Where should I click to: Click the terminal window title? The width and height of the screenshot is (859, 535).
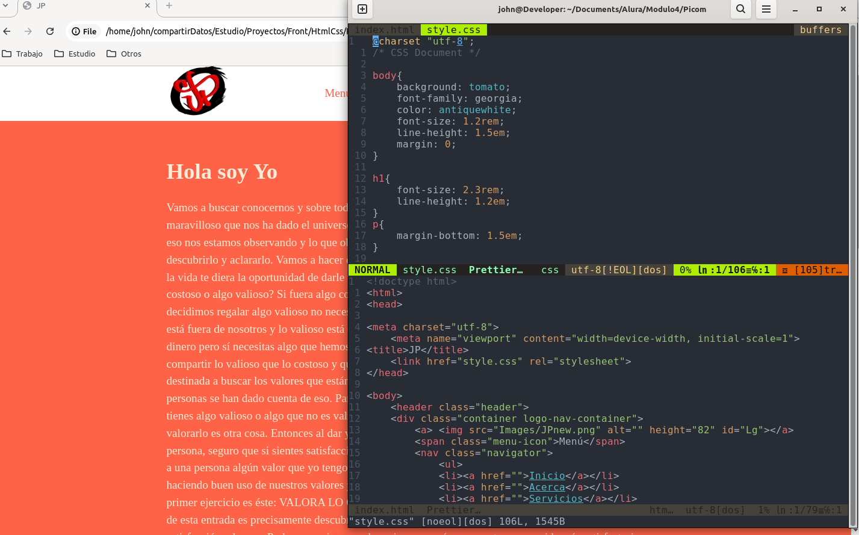pyautogui.click(x=602, y=9)
